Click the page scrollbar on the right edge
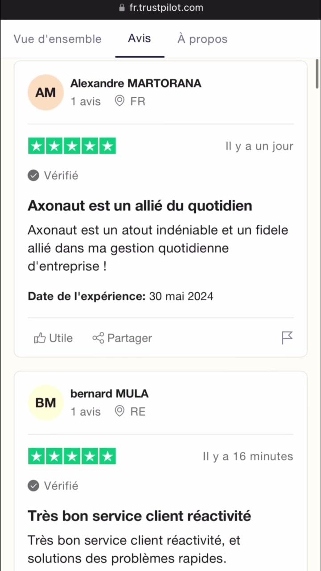This screenshot has height=571, width=321. click(x=317, y=74)
